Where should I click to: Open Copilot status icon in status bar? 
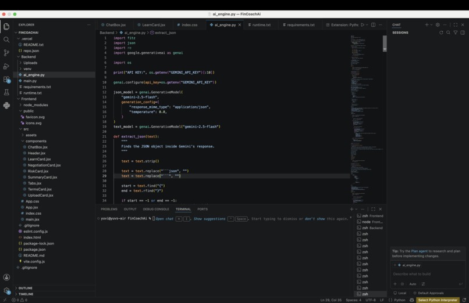(x=412, y=300)
